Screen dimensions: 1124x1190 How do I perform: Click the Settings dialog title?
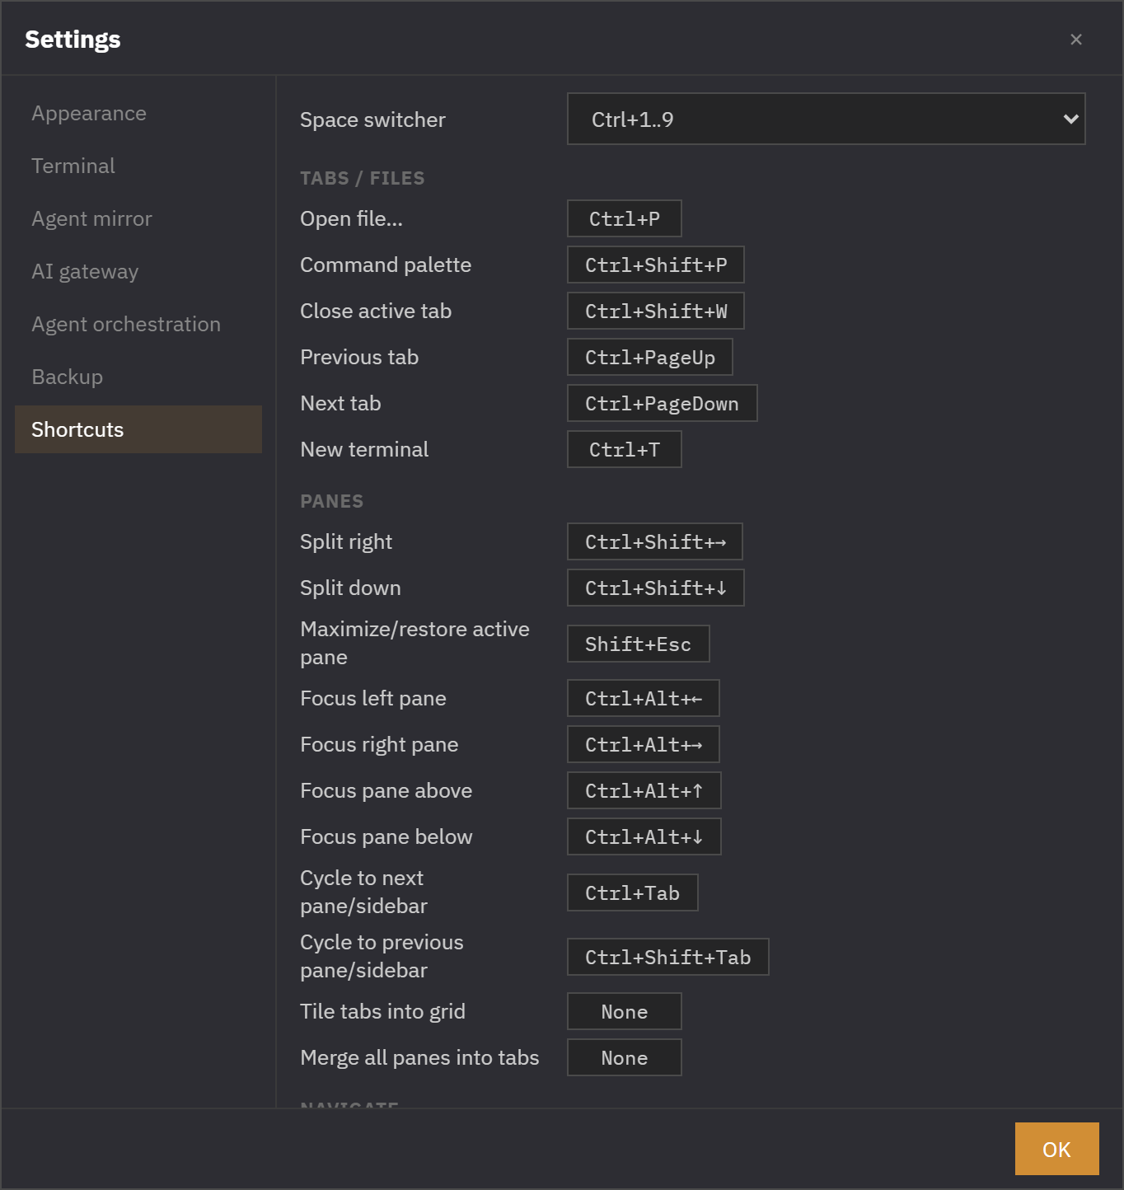pos(73,40)
